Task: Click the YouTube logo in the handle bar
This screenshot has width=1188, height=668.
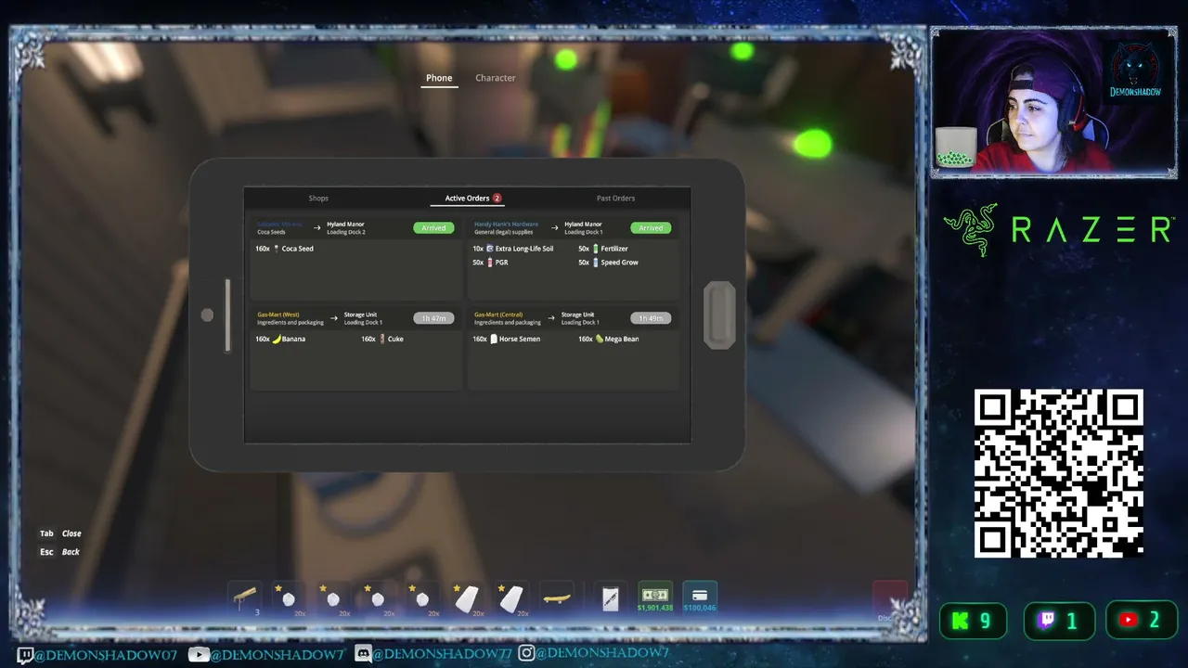Action: (x=199, y=655)
